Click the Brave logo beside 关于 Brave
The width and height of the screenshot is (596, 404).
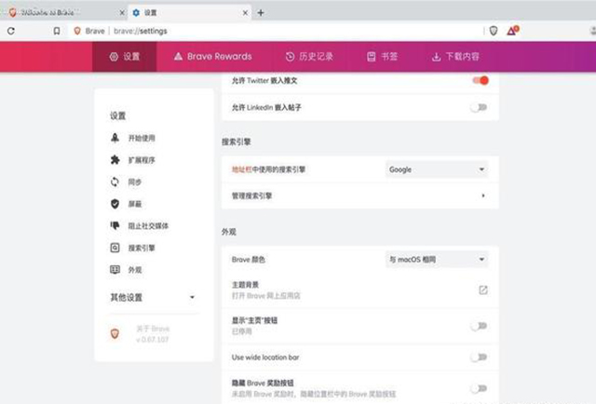click(x=115, y=333)
